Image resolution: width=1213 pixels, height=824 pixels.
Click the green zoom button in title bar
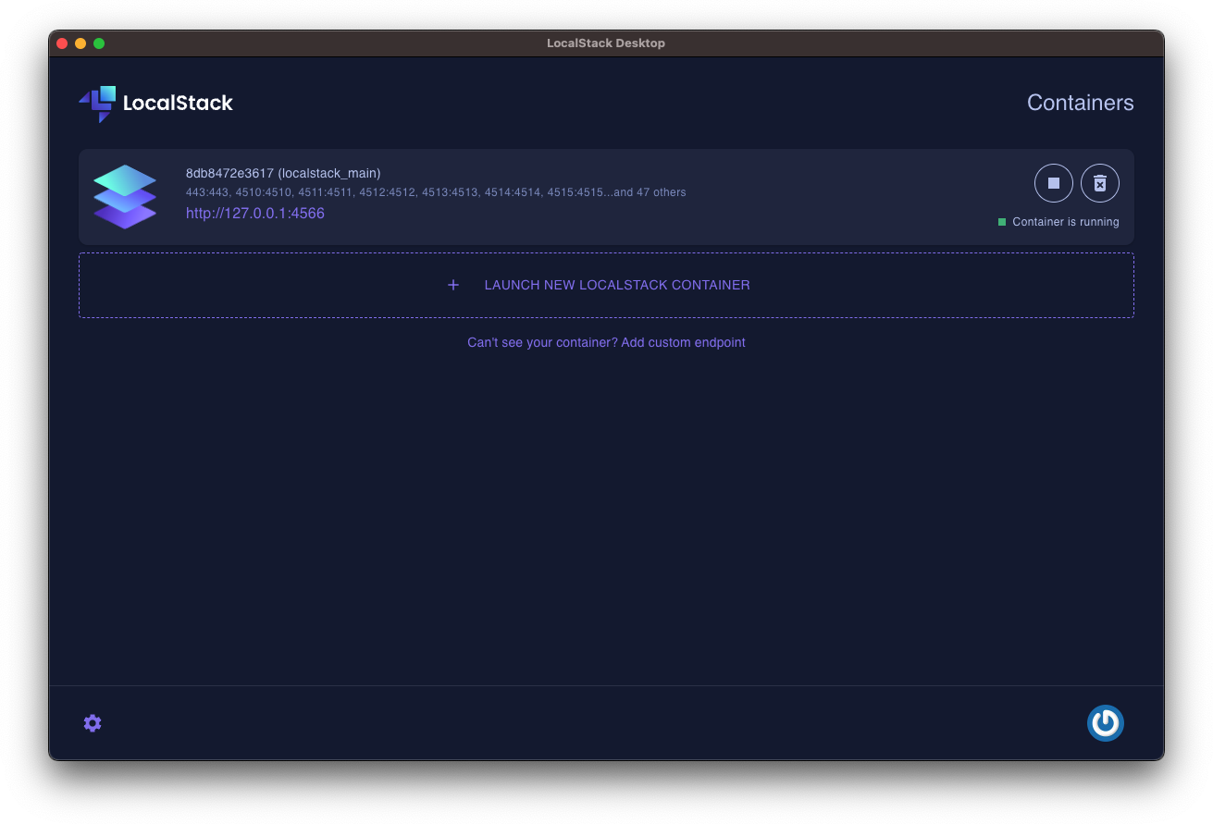coord(99,43)
